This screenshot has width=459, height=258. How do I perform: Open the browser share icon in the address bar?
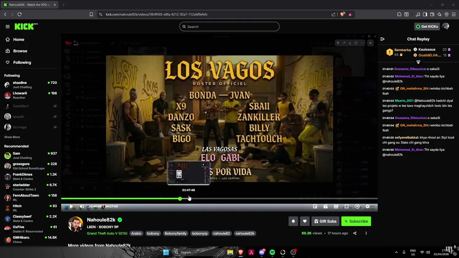tap(333, 14)
